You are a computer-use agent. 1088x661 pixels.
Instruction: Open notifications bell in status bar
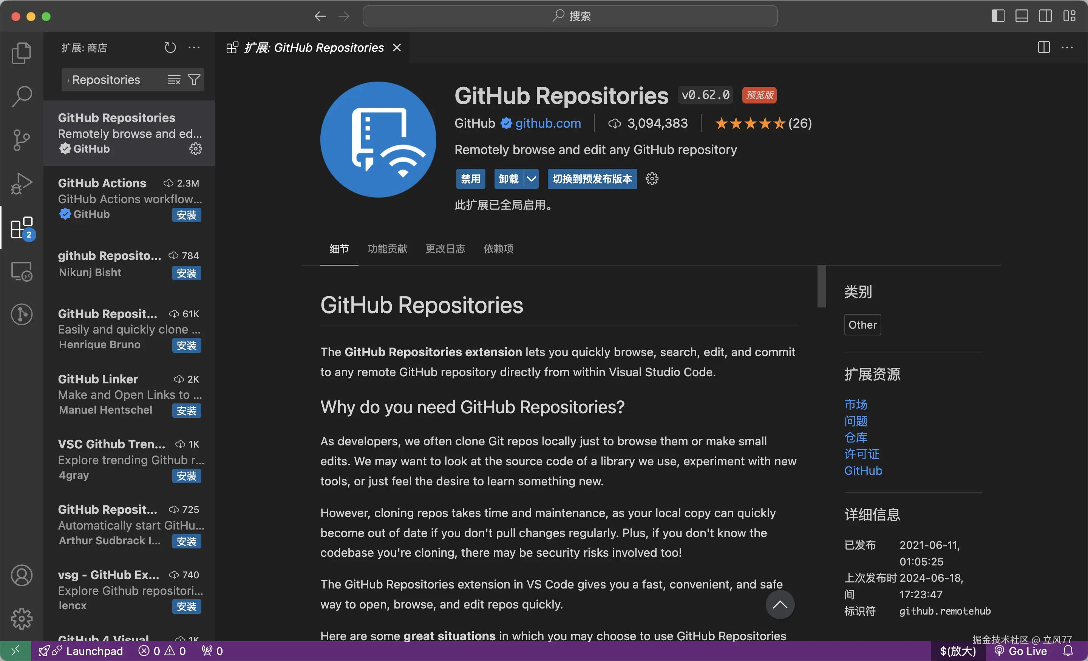(x=1068, y=651)
